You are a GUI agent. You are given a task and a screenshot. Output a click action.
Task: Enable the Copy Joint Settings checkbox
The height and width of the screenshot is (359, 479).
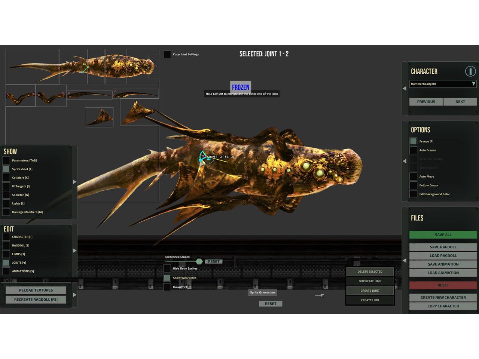click(x=167, y=54)
